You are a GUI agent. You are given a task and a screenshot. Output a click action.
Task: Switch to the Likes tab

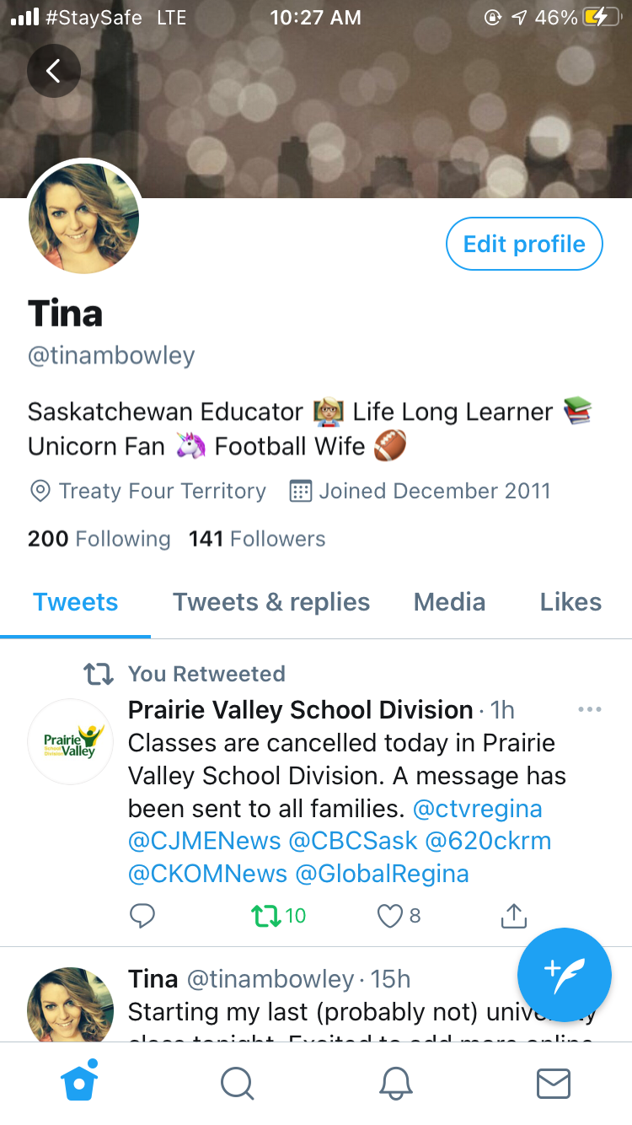point(570,602)
